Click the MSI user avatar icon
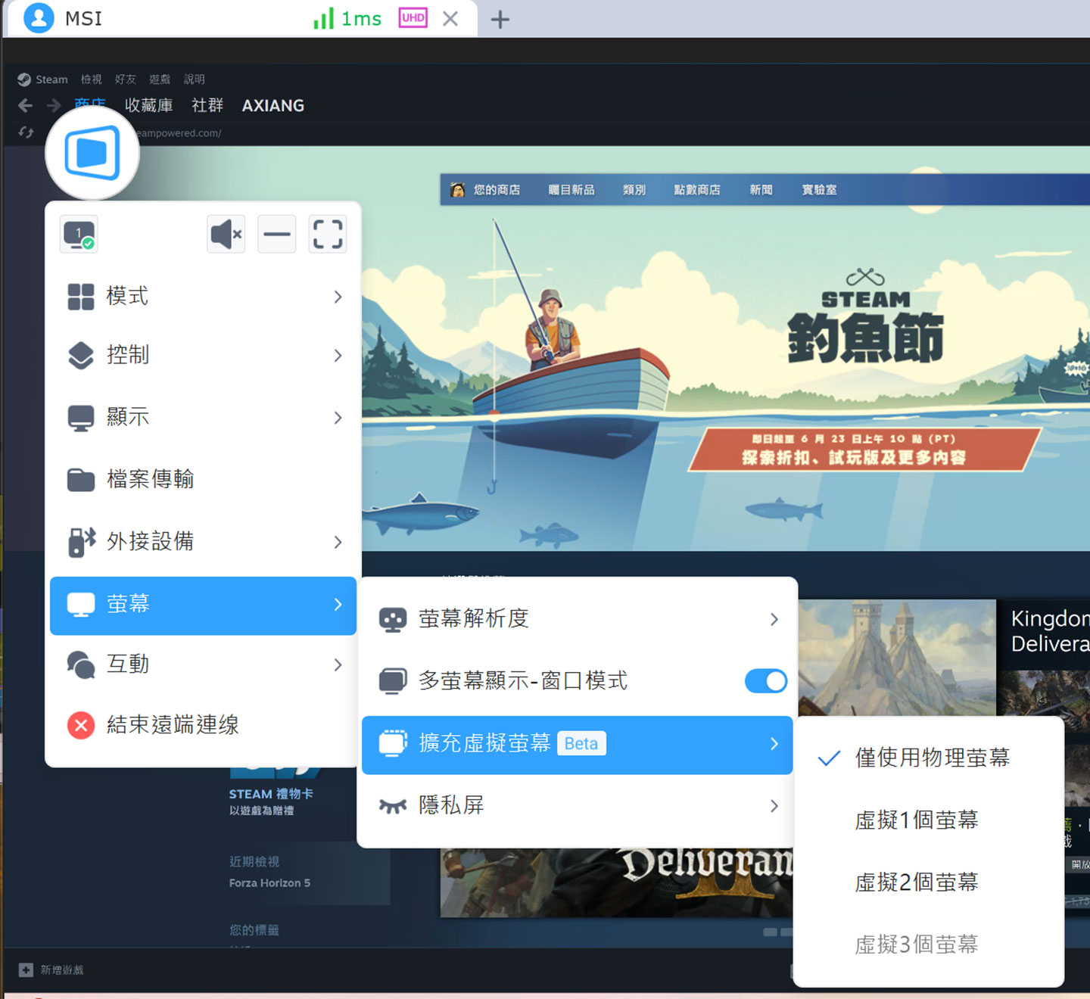 39,18
